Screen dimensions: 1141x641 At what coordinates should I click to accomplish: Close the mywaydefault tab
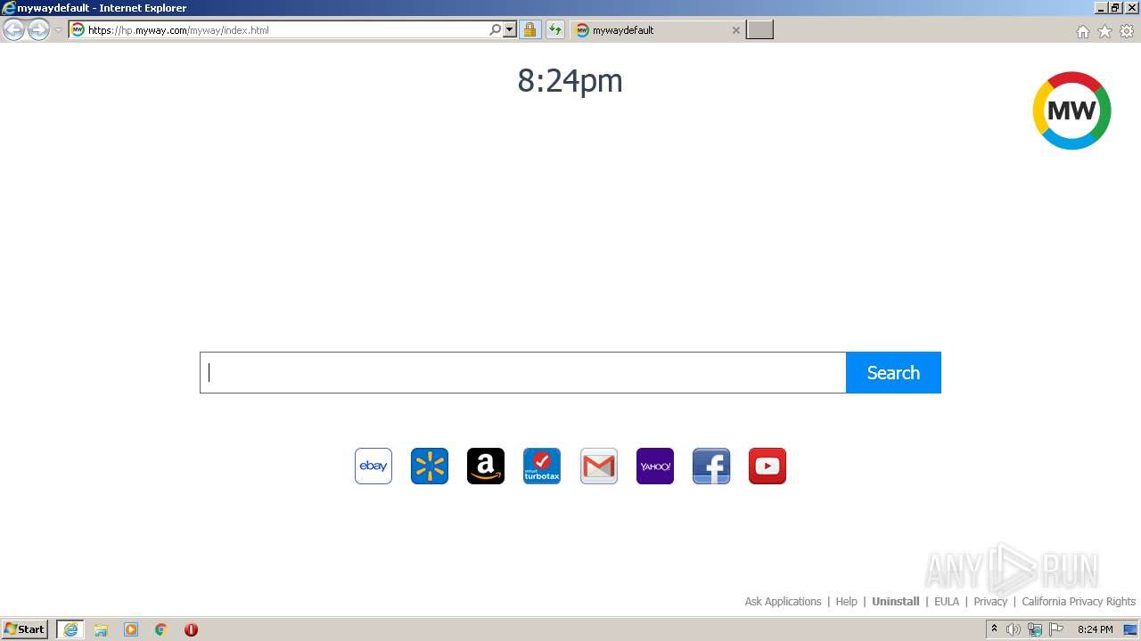click(x=735, y=30)
